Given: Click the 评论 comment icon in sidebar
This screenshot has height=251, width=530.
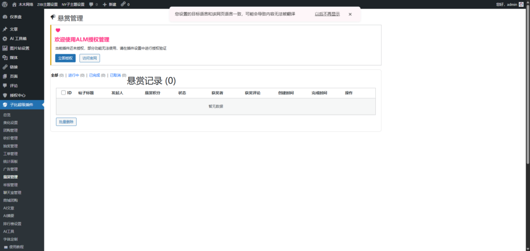Looking at the screenshot, I should [x=5, y=86].
